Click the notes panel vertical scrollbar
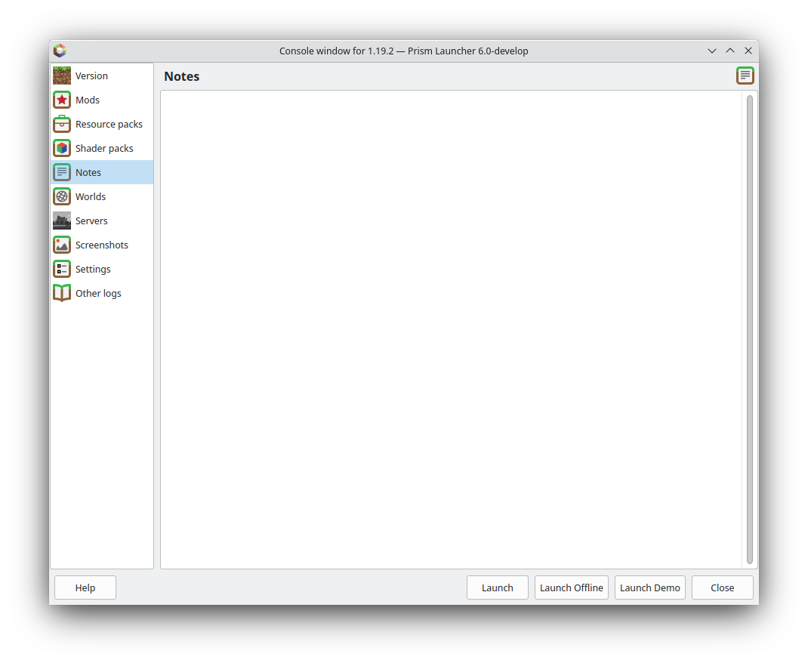 pos(750,325)
